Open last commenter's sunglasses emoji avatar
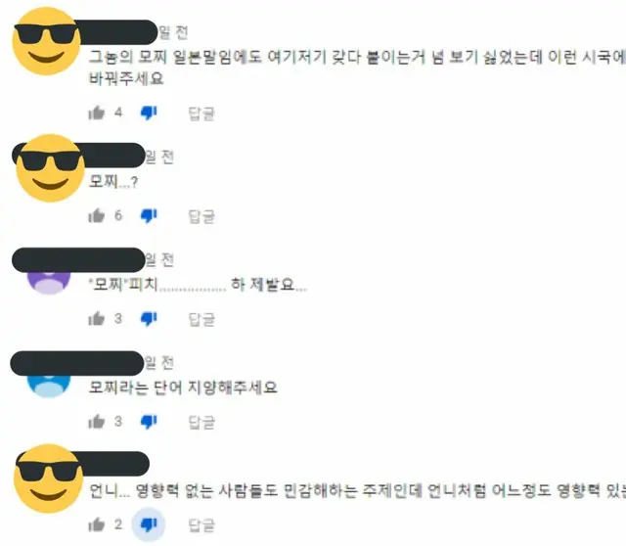 49,478
